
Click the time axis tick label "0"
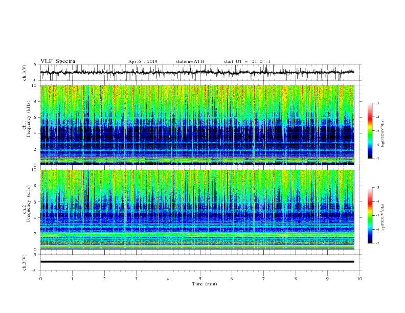40,279
